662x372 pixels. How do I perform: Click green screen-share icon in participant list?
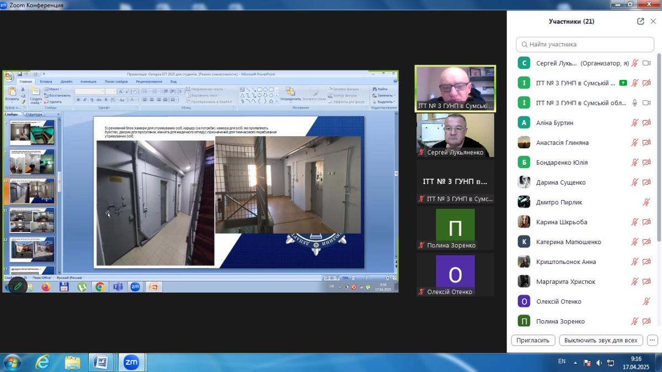[623, 83]
